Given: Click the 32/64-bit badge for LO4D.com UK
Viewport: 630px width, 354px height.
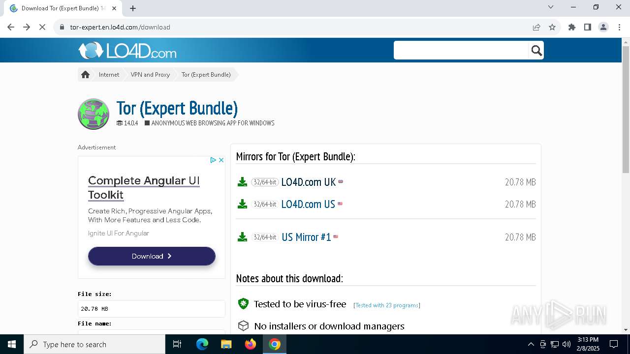Looking at the screenshot, I should pyautogui.click(x=265, y=182).
